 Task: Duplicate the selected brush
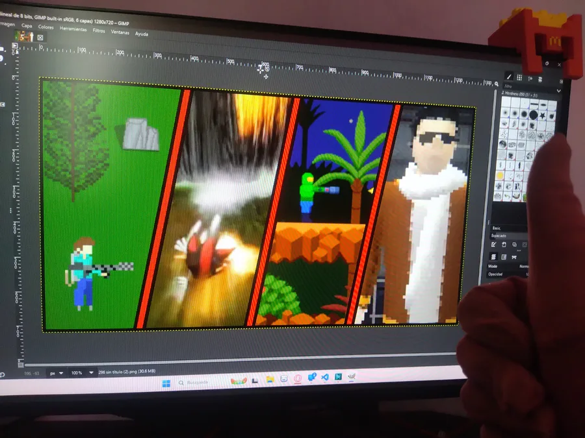515,245
